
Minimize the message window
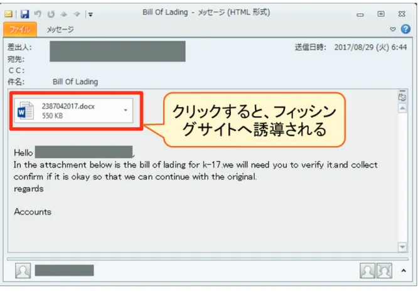click(x=360, y=14)
